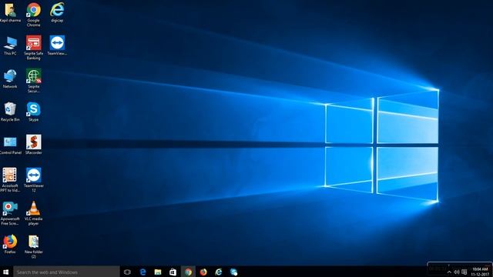Screen dimensions: 493x277
Task: Launch Firefox from the taskbar
Action: point(203,272)
